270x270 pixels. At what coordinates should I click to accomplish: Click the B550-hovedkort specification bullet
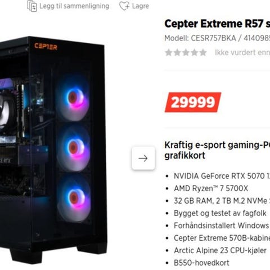coord(201,263)
